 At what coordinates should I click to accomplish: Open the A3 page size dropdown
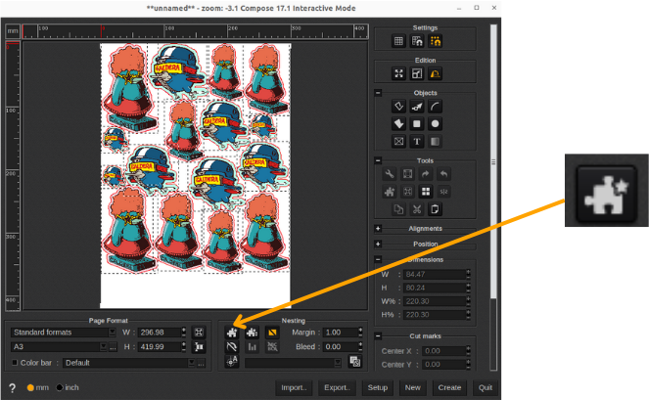point(57,347)
